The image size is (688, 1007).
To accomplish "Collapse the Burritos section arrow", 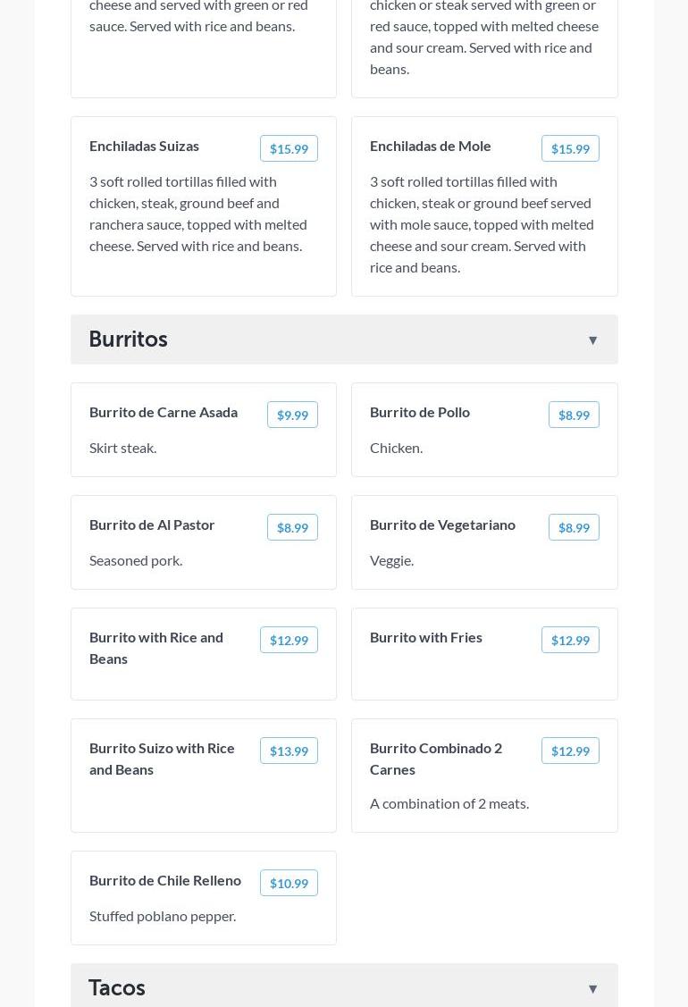I will tap(592, 340).
